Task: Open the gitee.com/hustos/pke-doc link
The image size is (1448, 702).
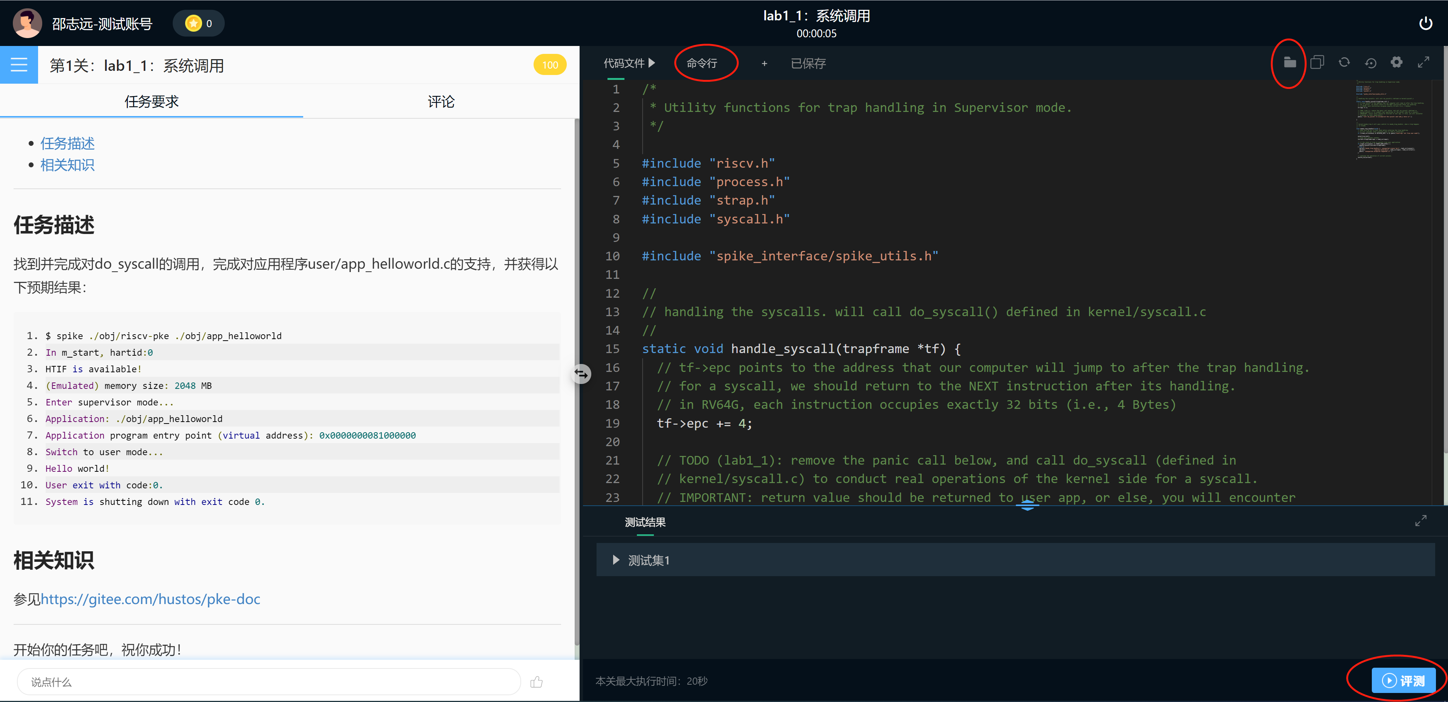Action: tap(150, 599)
